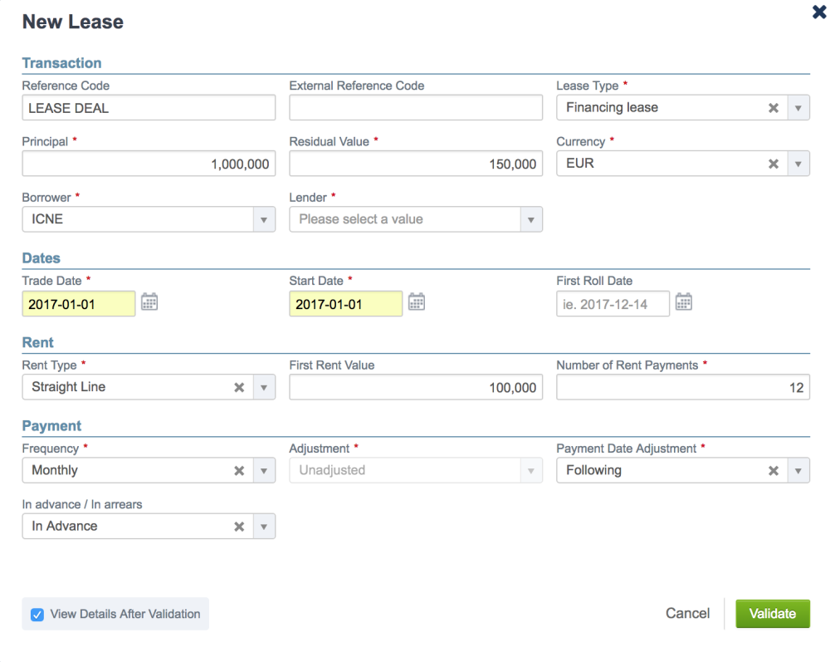Clear the Monthly frequency selection
Viewport: 830px width, 662px height.
pyautogui.click(x=239, y=471)
